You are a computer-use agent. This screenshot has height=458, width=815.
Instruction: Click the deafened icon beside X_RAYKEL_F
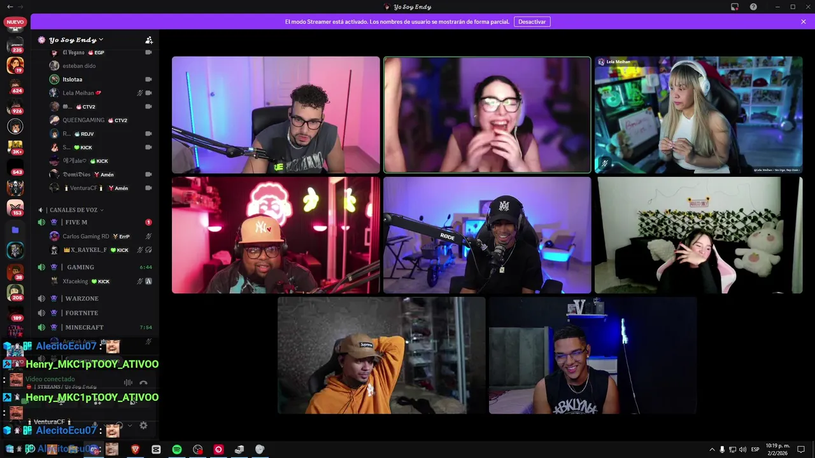(x=148, y=250)
